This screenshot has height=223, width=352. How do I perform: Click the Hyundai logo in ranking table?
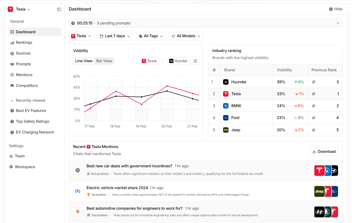tap(226, 82)
